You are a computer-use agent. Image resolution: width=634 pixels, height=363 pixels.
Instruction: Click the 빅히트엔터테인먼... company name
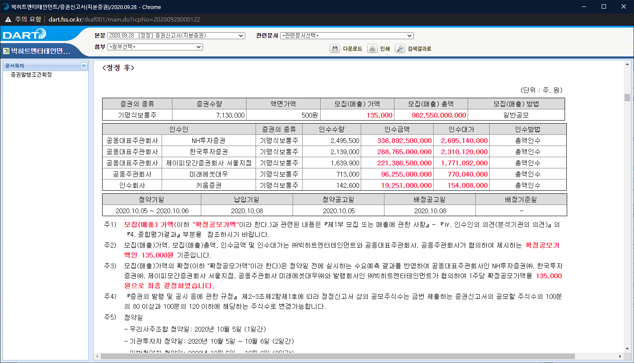click(x=41, y=51)
